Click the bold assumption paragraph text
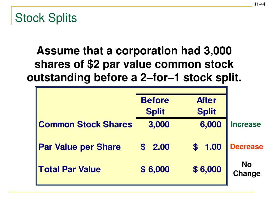Screen dimensions: 268x201 tap(134, 64)
